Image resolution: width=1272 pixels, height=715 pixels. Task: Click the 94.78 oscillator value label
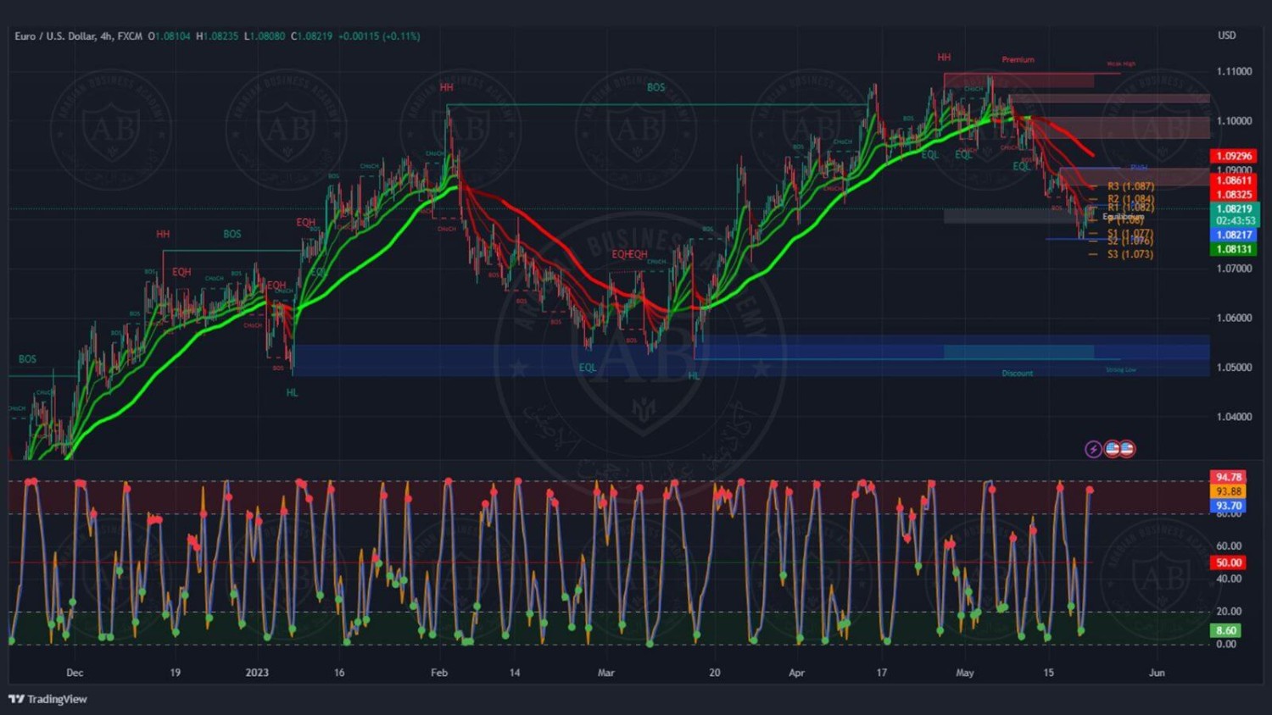click(x=1228, y=477)
